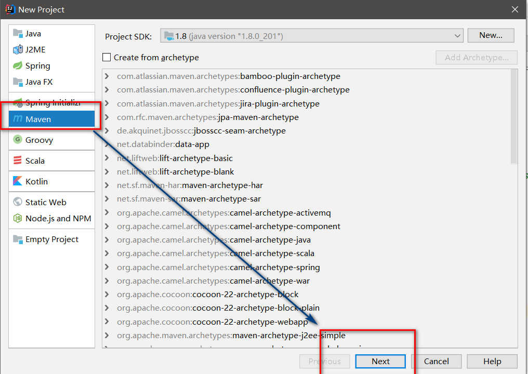Expand the confluence-plugin-archetype node
Screen dimensions: 528x374
pyautogui.click(x=107, y=89)
